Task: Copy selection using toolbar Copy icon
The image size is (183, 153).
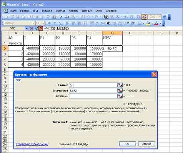Action: click(67, 17)
